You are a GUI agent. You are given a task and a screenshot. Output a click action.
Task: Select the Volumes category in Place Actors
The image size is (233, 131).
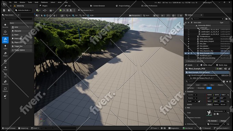click(5, 90)
